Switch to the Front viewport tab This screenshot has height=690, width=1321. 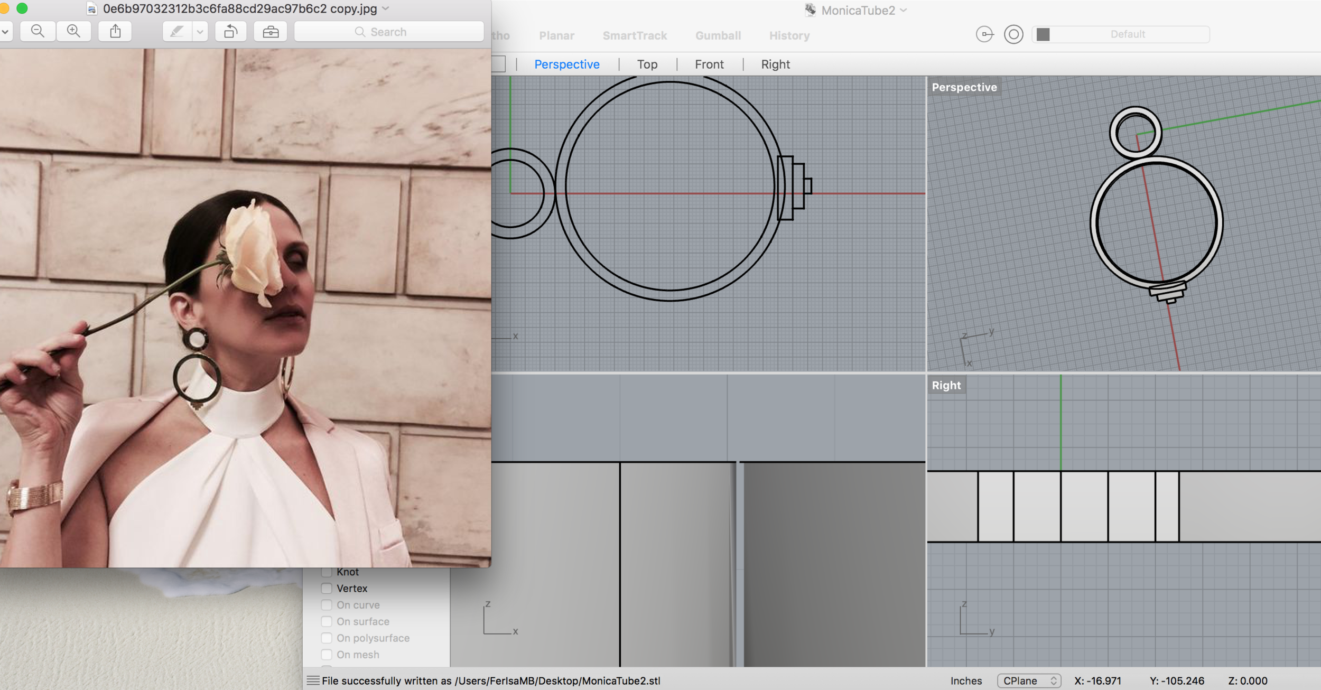pyautogui.click(x=709, y=64)
